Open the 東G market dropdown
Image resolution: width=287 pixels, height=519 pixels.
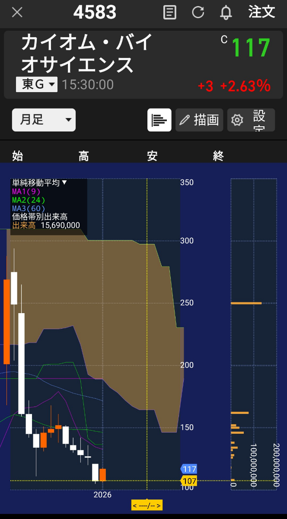[x=37, y=84]
